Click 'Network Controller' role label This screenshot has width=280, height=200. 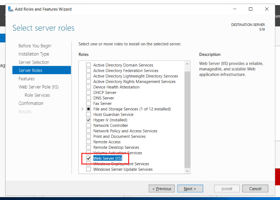pos(111,125)
